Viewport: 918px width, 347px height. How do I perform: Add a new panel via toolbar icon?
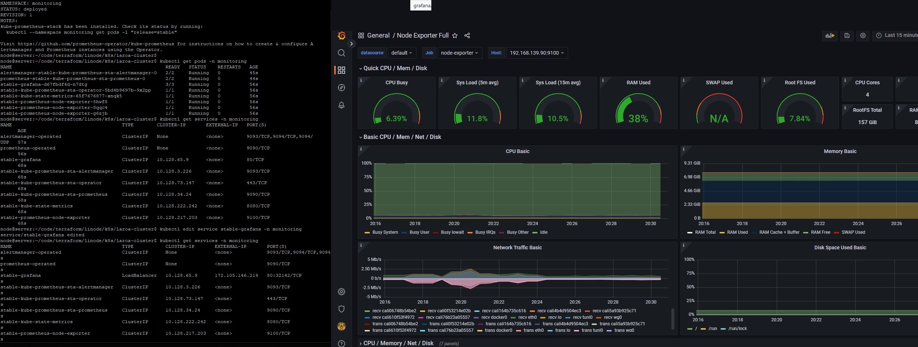830,35
